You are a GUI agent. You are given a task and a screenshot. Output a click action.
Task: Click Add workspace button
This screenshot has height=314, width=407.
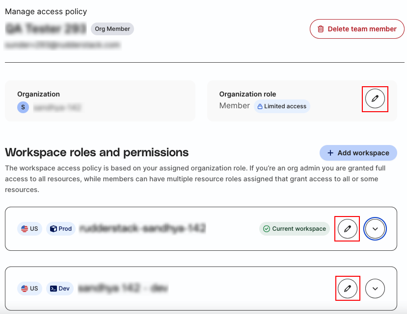358,153
